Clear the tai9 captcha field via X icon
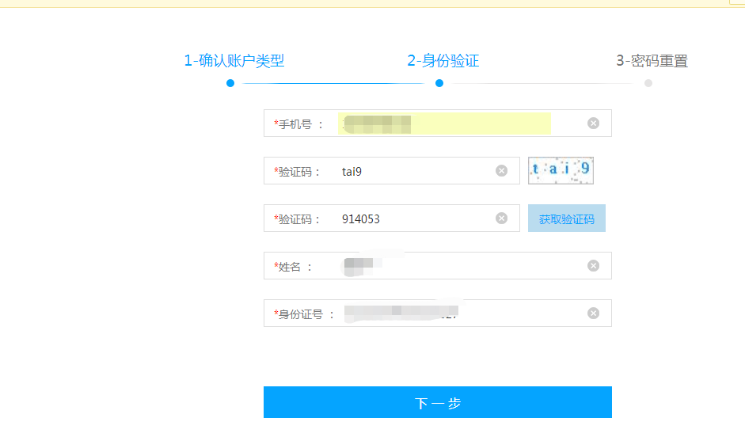This screenshot has width=745, height=437. tap(501, 171)
